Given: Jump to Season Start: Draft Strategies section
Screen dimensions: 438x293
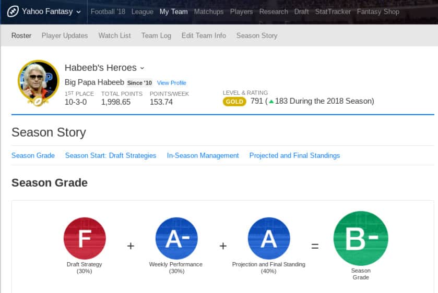Looking at the screenshot, I should (111, 155).
